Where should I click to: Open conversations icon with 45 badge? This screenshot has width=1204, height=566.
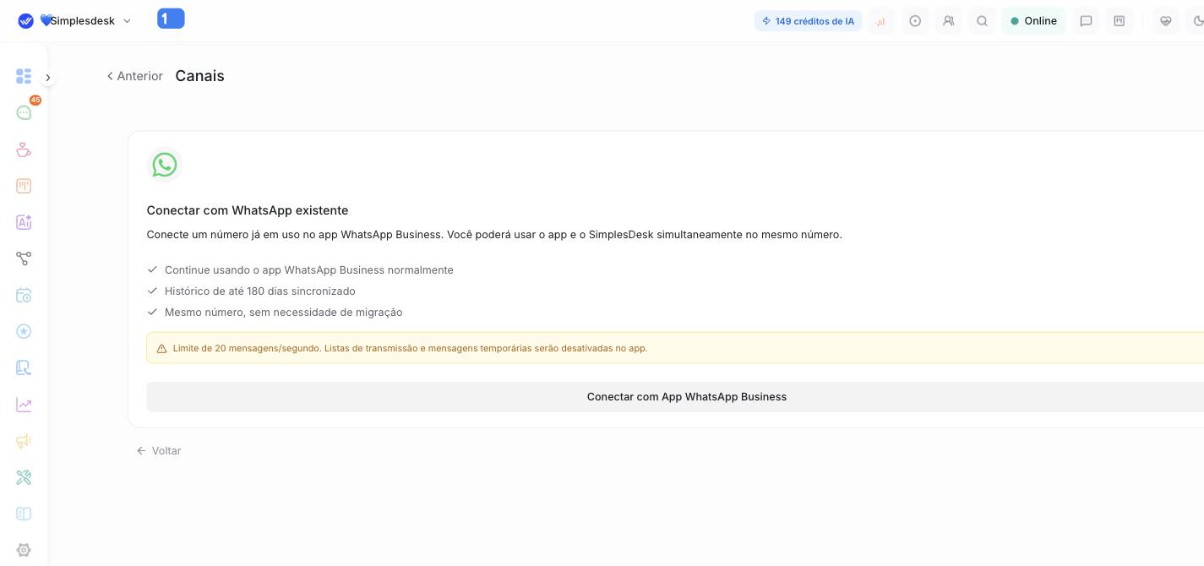pyautogui.click(x=24, y=112)
